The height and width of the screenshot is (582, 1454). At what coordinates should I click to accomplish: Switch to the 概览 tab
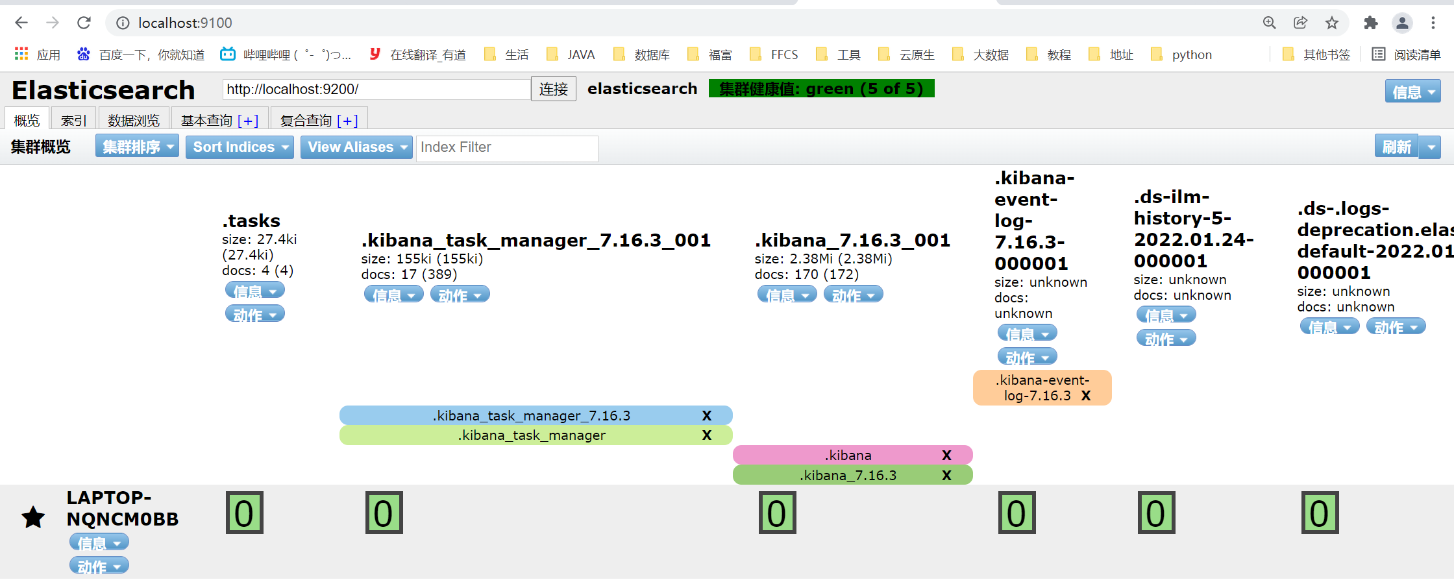tap(27, 120)
